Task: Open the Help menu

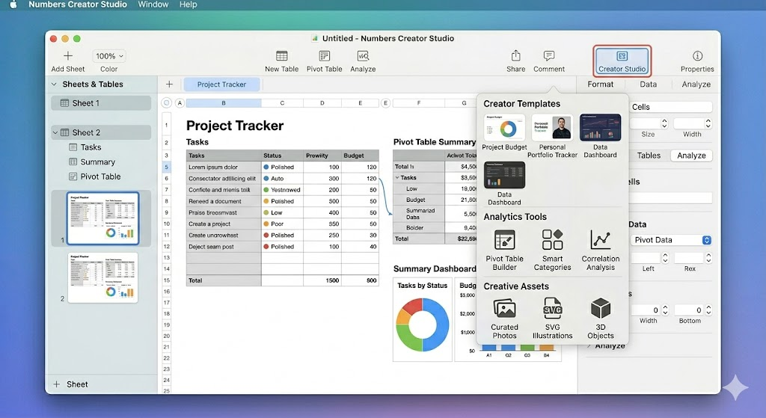Action: (188, 4)
